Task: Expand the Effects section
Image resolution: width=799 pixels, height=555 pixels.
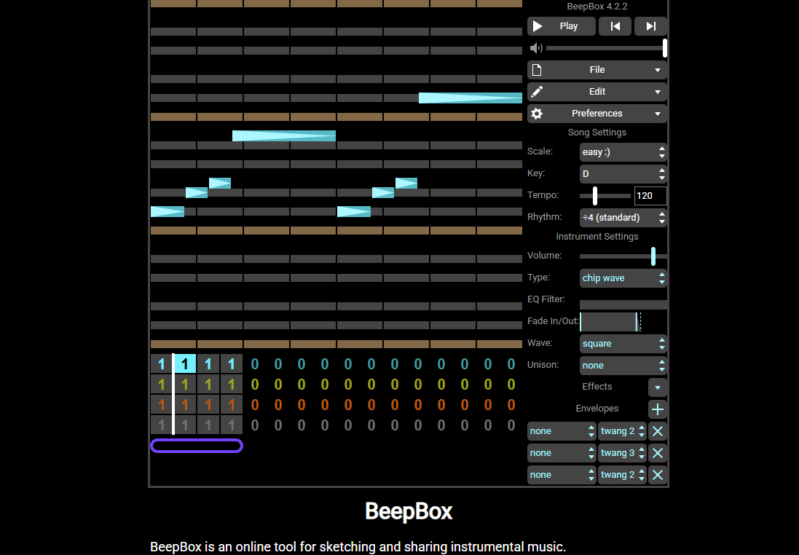Action: [658, 387]
